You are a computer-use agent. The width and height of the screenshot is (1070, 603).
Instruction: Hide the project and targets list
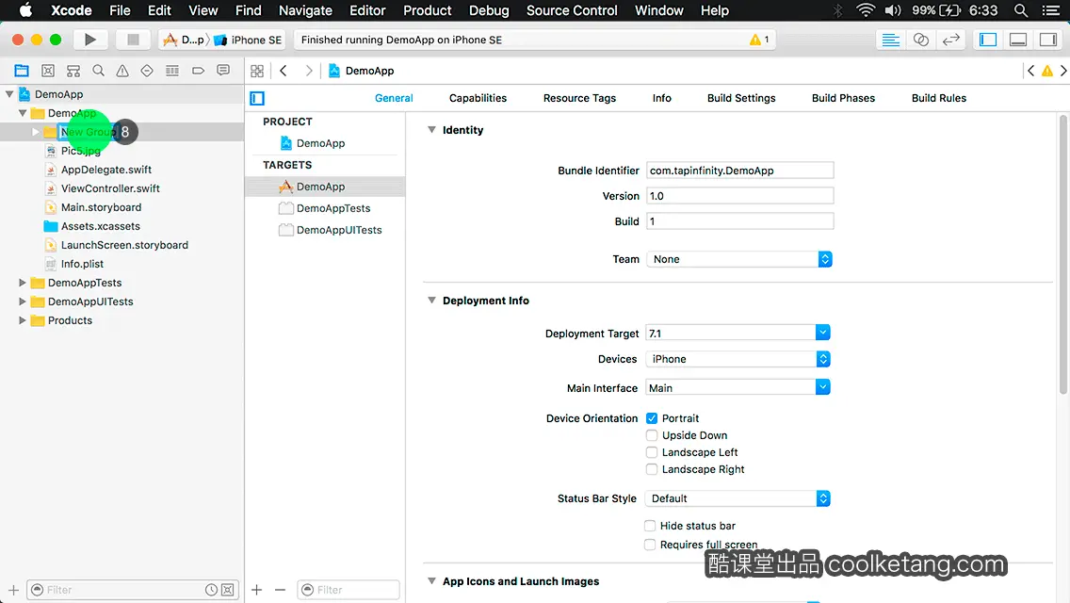point(257,98)
